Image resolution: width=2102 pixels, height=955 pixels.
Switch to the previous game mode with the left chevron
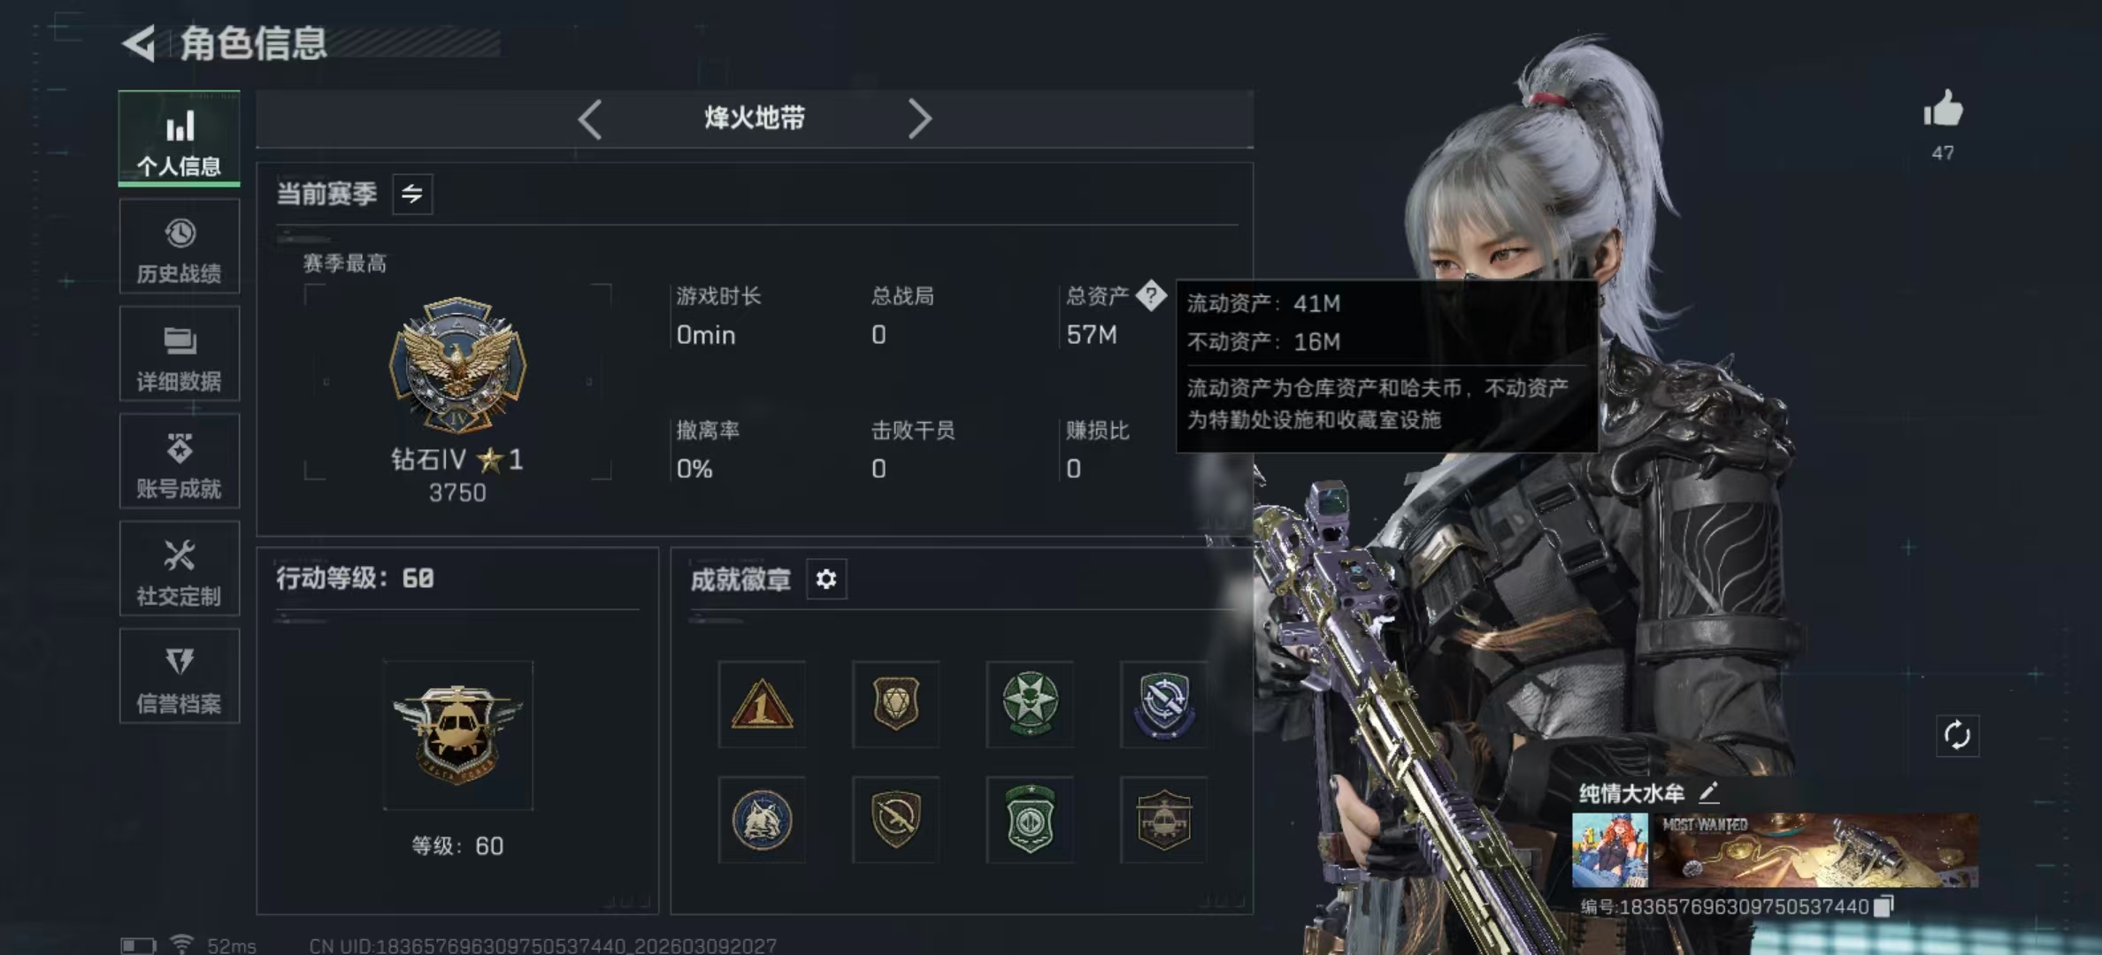[x=590, y=118]
